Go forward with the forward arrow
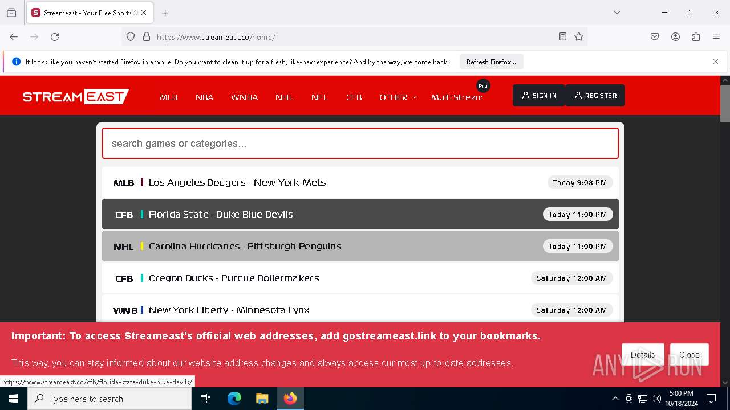The image size is (730, 410). [34, 37]
